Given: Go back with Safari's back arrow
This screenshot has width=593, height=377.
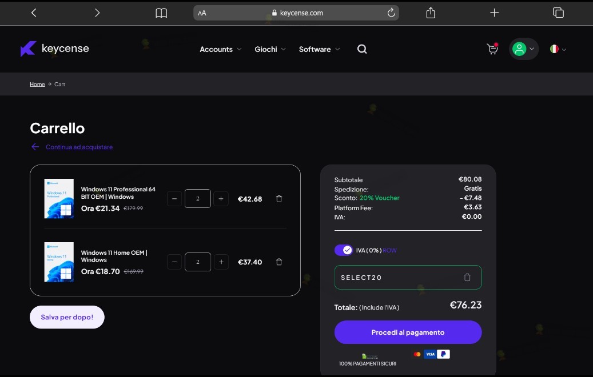Looking at the screenshot, I should [34, 13].
